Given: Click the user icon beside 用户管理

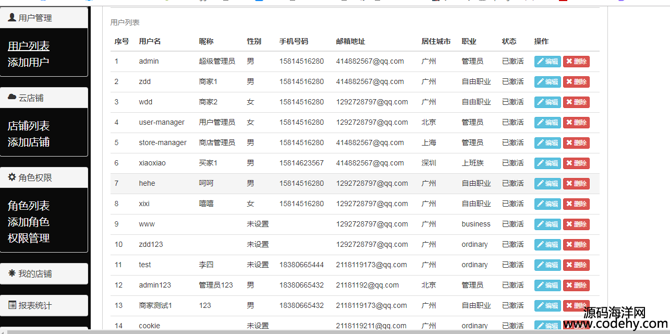Looking at the screenshot, I should point(12,17).
